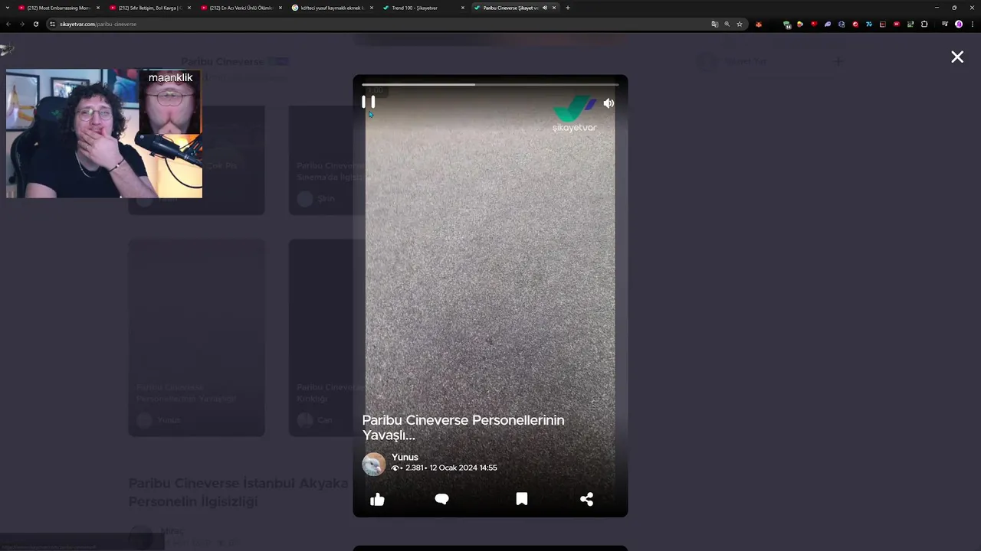The width and height of the screenshot is (981, 551).
Task: Click the translate page icon
Action: point(715,24)
